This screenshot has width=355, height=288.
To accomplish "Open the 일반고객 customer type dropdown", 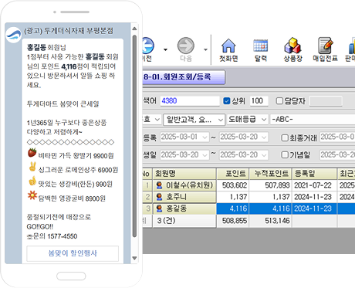I will 194,120.
